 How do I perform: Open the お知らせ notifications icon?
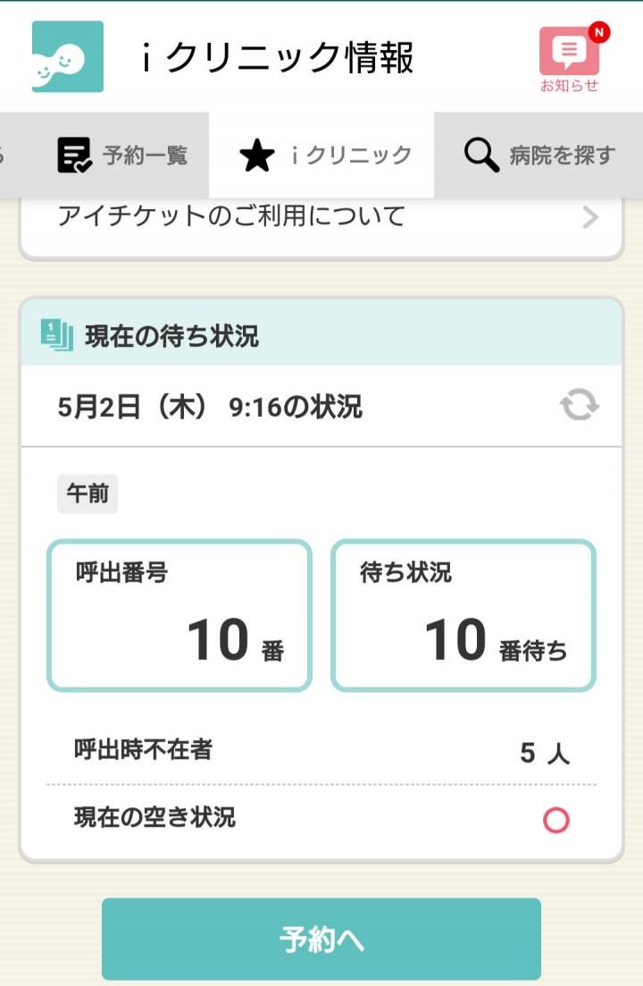point(570,60)
